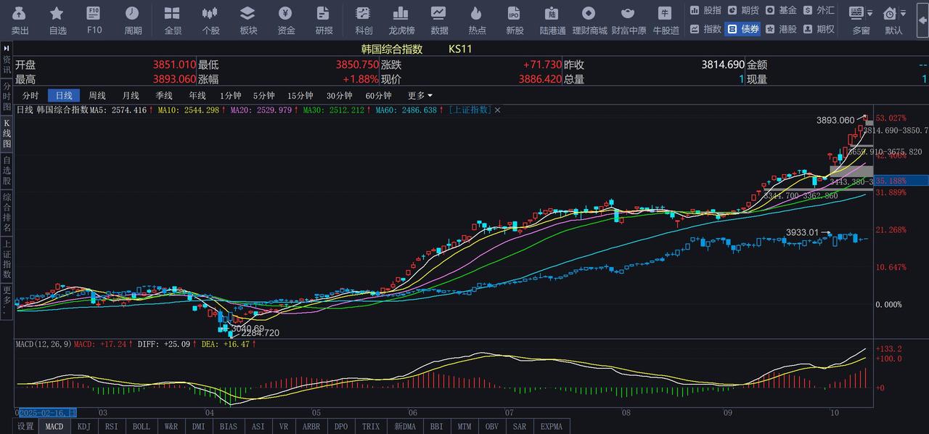The width and height of the screenshot is (929, 434).
Task: Select the 股指 index futures toggle
Action: pyautogui.click(x=705, y=10)
